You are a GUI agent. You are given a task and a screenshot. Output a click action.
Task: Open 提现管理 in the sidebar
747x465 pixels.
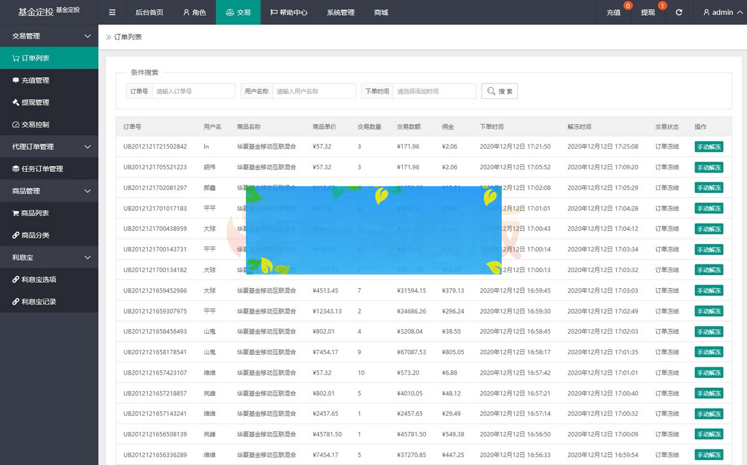pos(35,102)
